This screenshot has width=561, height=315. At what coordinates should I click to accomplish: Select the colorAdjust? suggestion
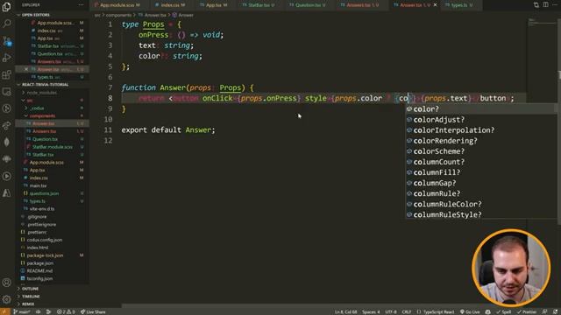point(481,120)
